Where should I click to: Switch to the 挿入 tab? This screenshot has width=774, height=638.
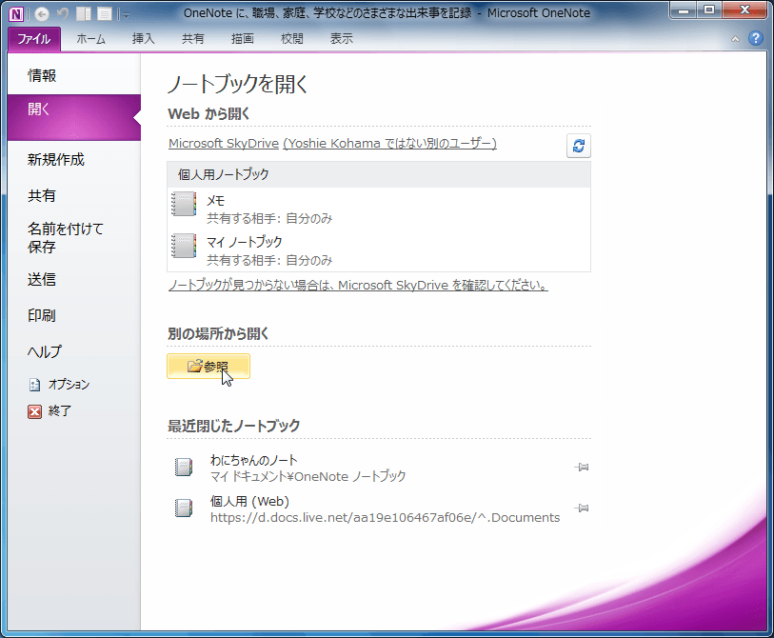click(143, 39)
